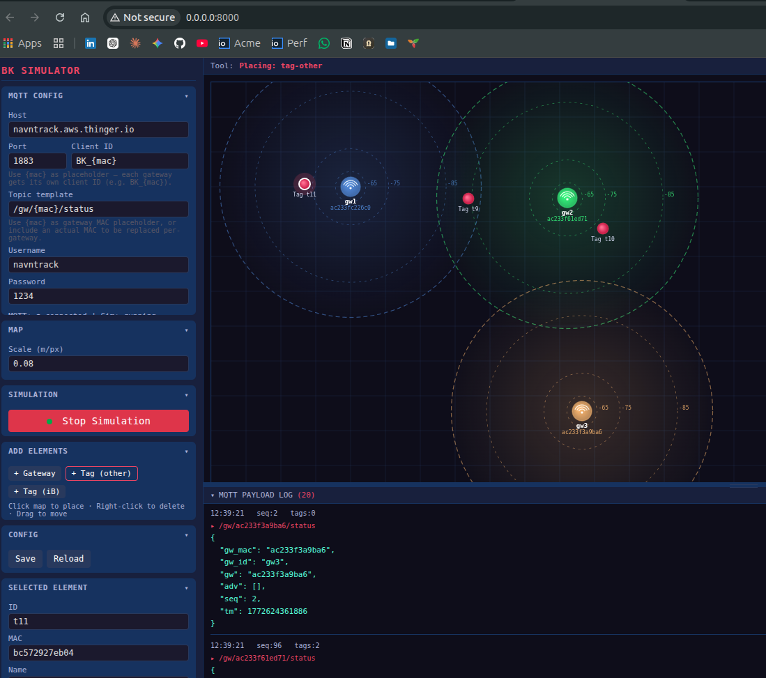
Task: Collapse the Selected Element section
Action: [x=187, y=588]
